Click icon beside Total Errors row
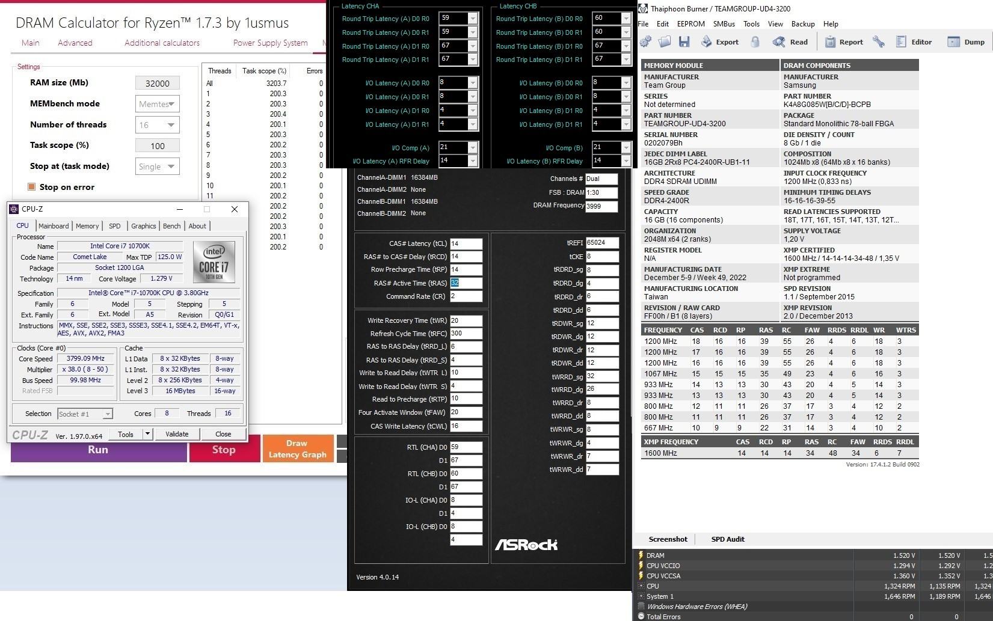This screenshot has height=621, width=993. point(641,617)
